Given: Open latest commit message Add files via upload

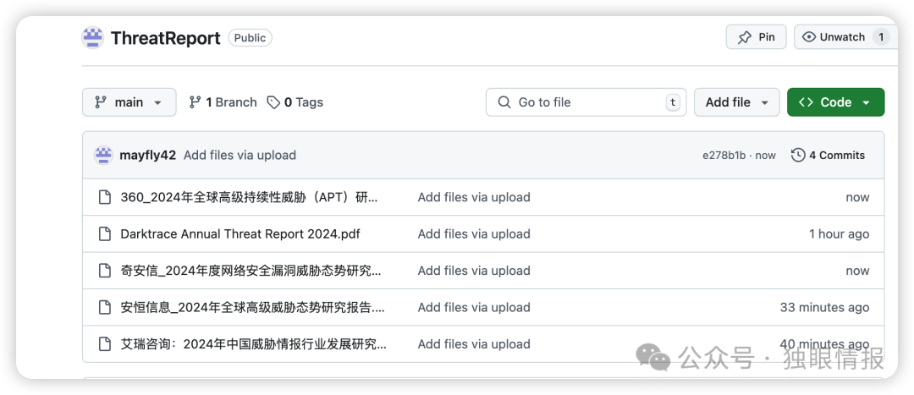Looking at the screenshot, I should [240, 155].
